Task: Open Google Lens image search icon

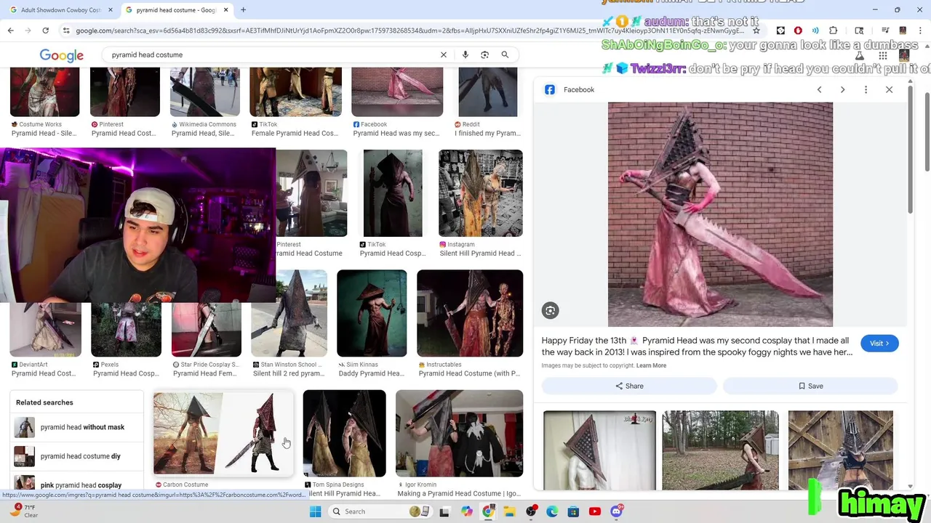Action: [484, 54]
